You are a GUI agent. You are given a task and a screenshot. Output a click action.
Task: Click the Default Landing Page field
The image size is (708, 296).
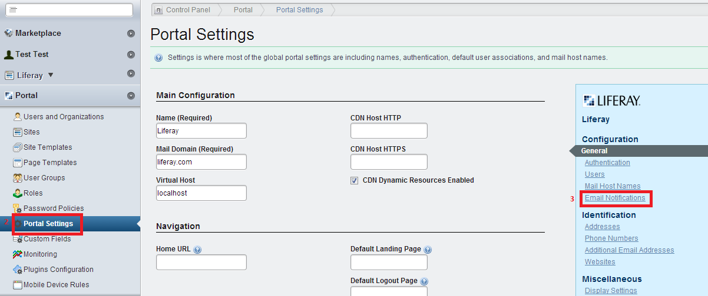389,263
